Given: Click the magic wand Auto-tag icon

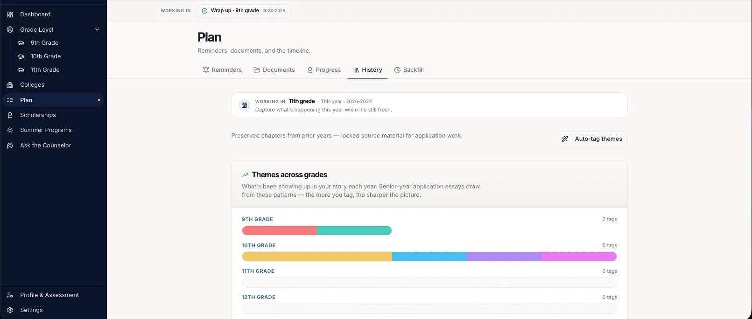Looking at the screenshot, I should pos(565,139).
